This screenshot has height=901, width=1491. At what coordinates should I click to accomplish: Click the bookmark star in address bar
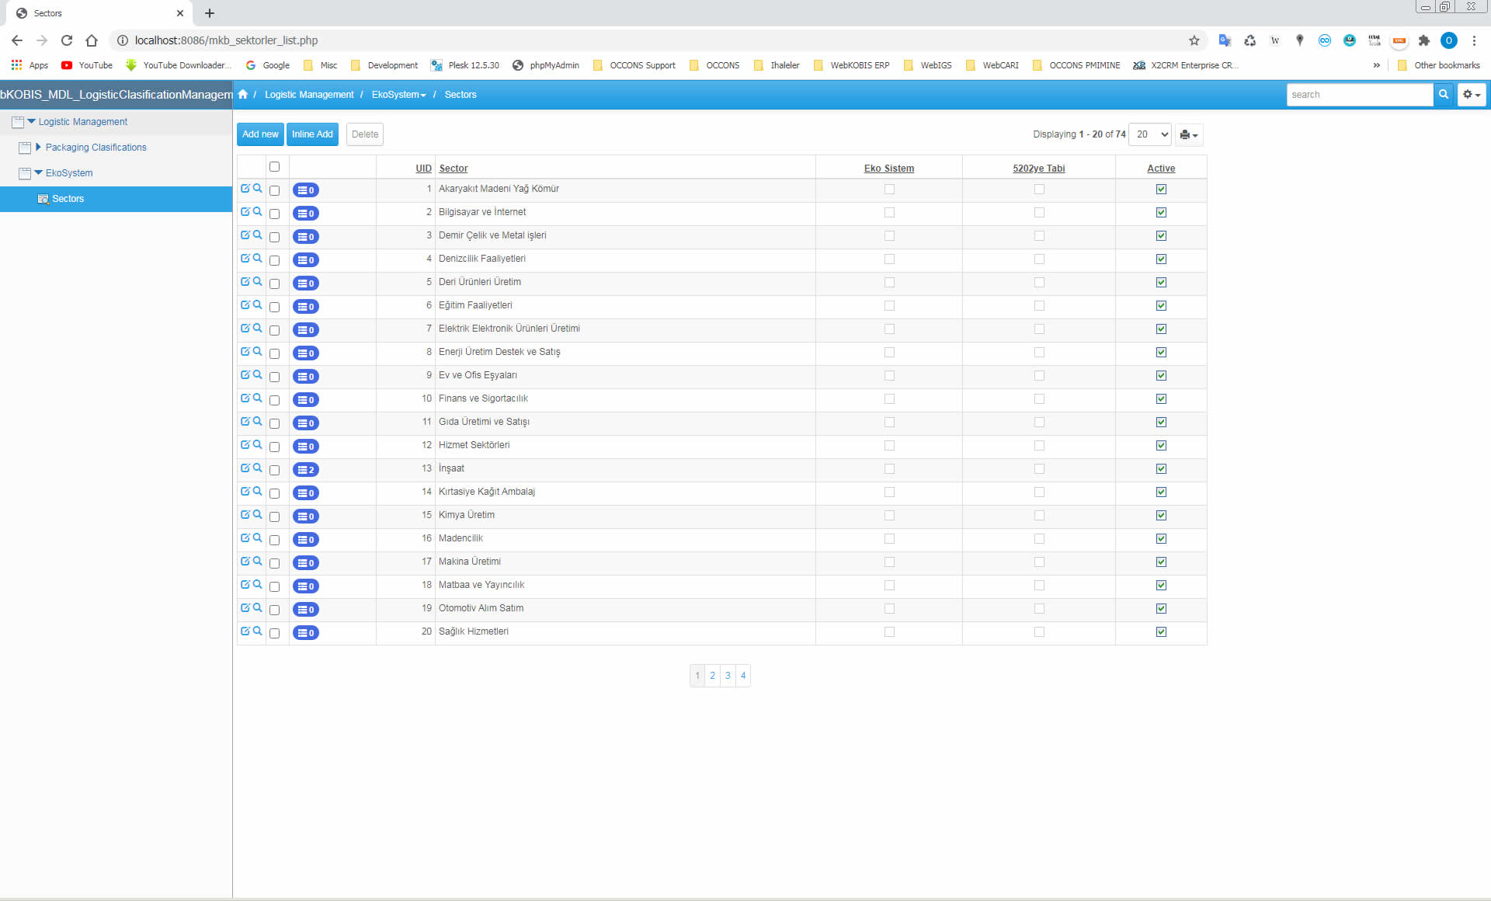click(x=1194, y=40)
